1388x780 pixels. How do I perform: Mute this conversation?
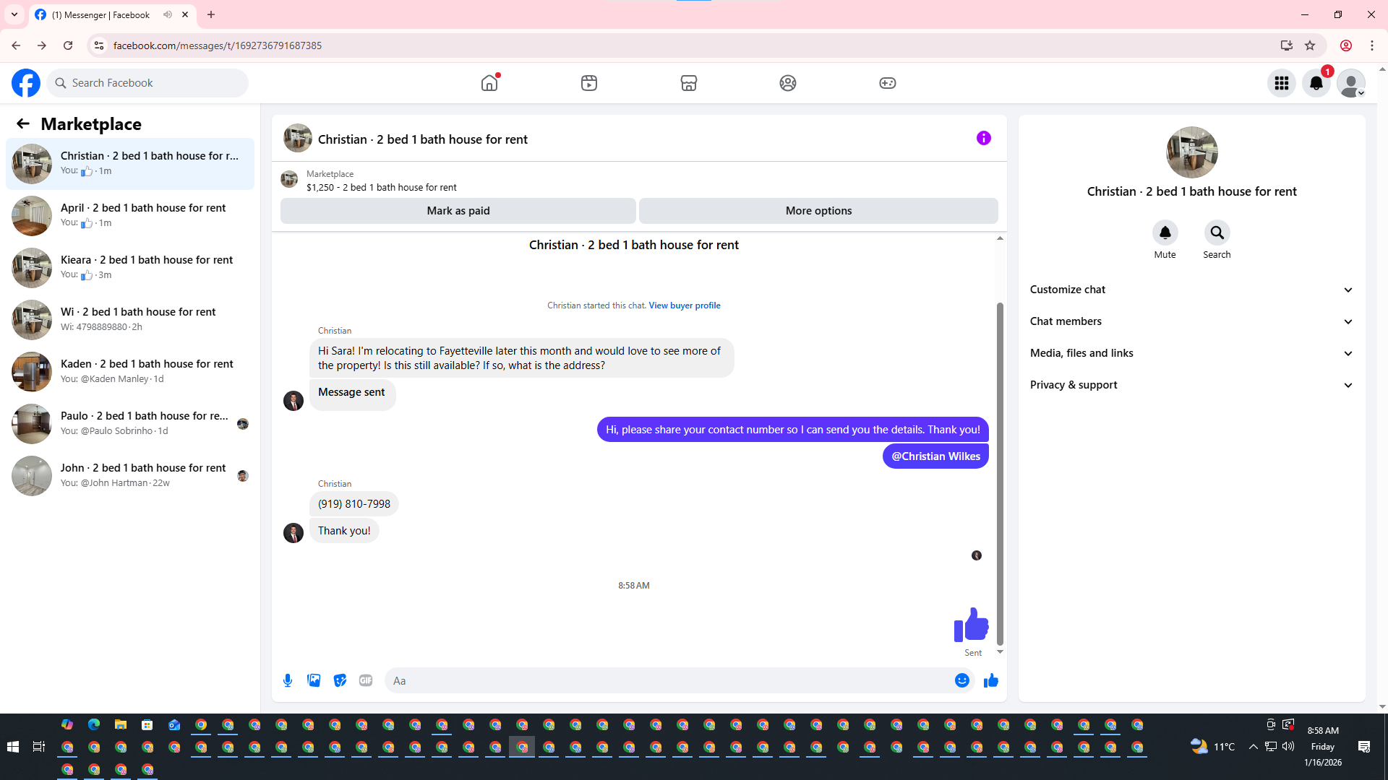[x=1165, y=233]
